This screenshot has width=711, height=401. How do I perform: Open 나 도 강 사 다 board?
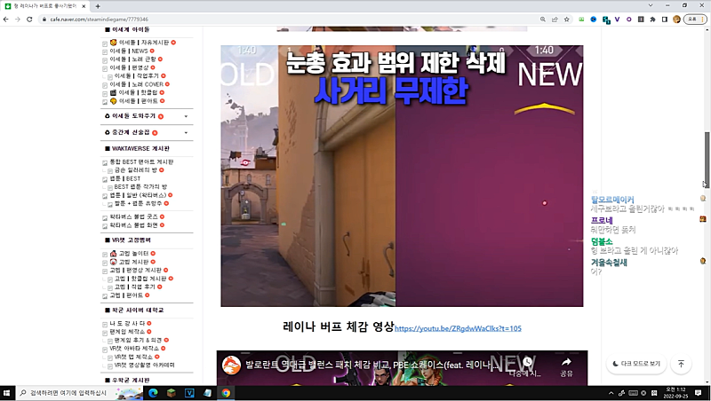127,324
